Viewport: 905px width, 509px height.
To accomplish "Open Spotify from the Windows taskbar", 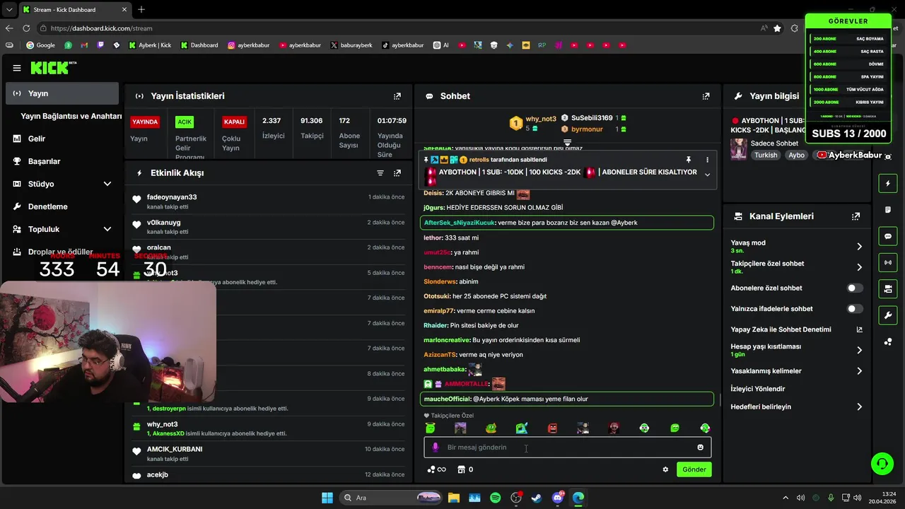I will point(495,498).
